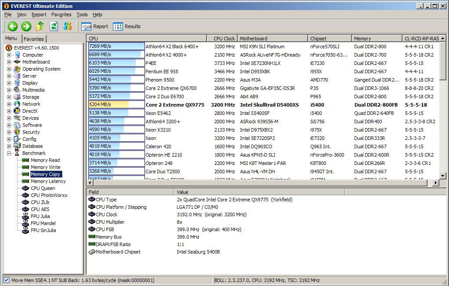Expand the Display tree node

9,83
